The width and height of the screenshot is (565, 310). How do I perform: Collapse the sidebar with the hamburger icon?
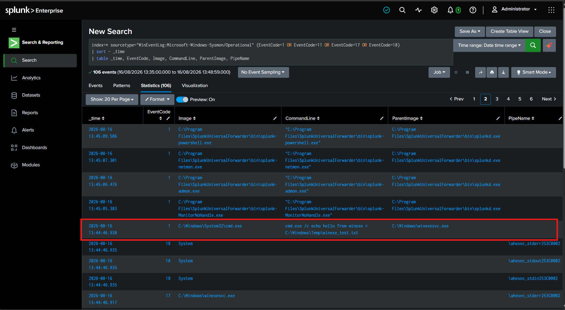pos(14,30)
